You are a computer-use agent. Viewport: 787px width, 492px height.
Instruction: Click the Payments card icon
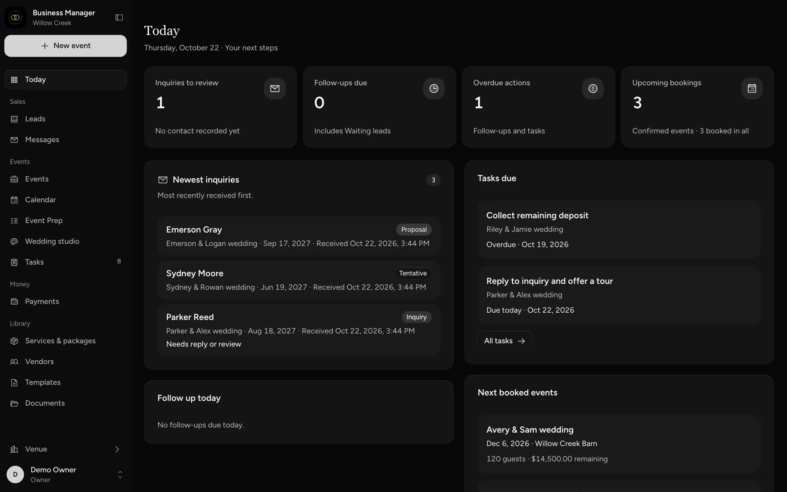pyautogui.click(x=14, y=301)
